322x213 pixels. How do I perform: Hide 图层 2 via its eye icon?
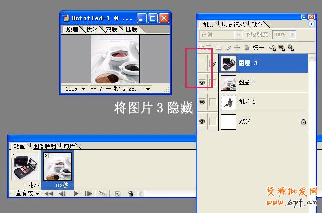coord(202,82)
